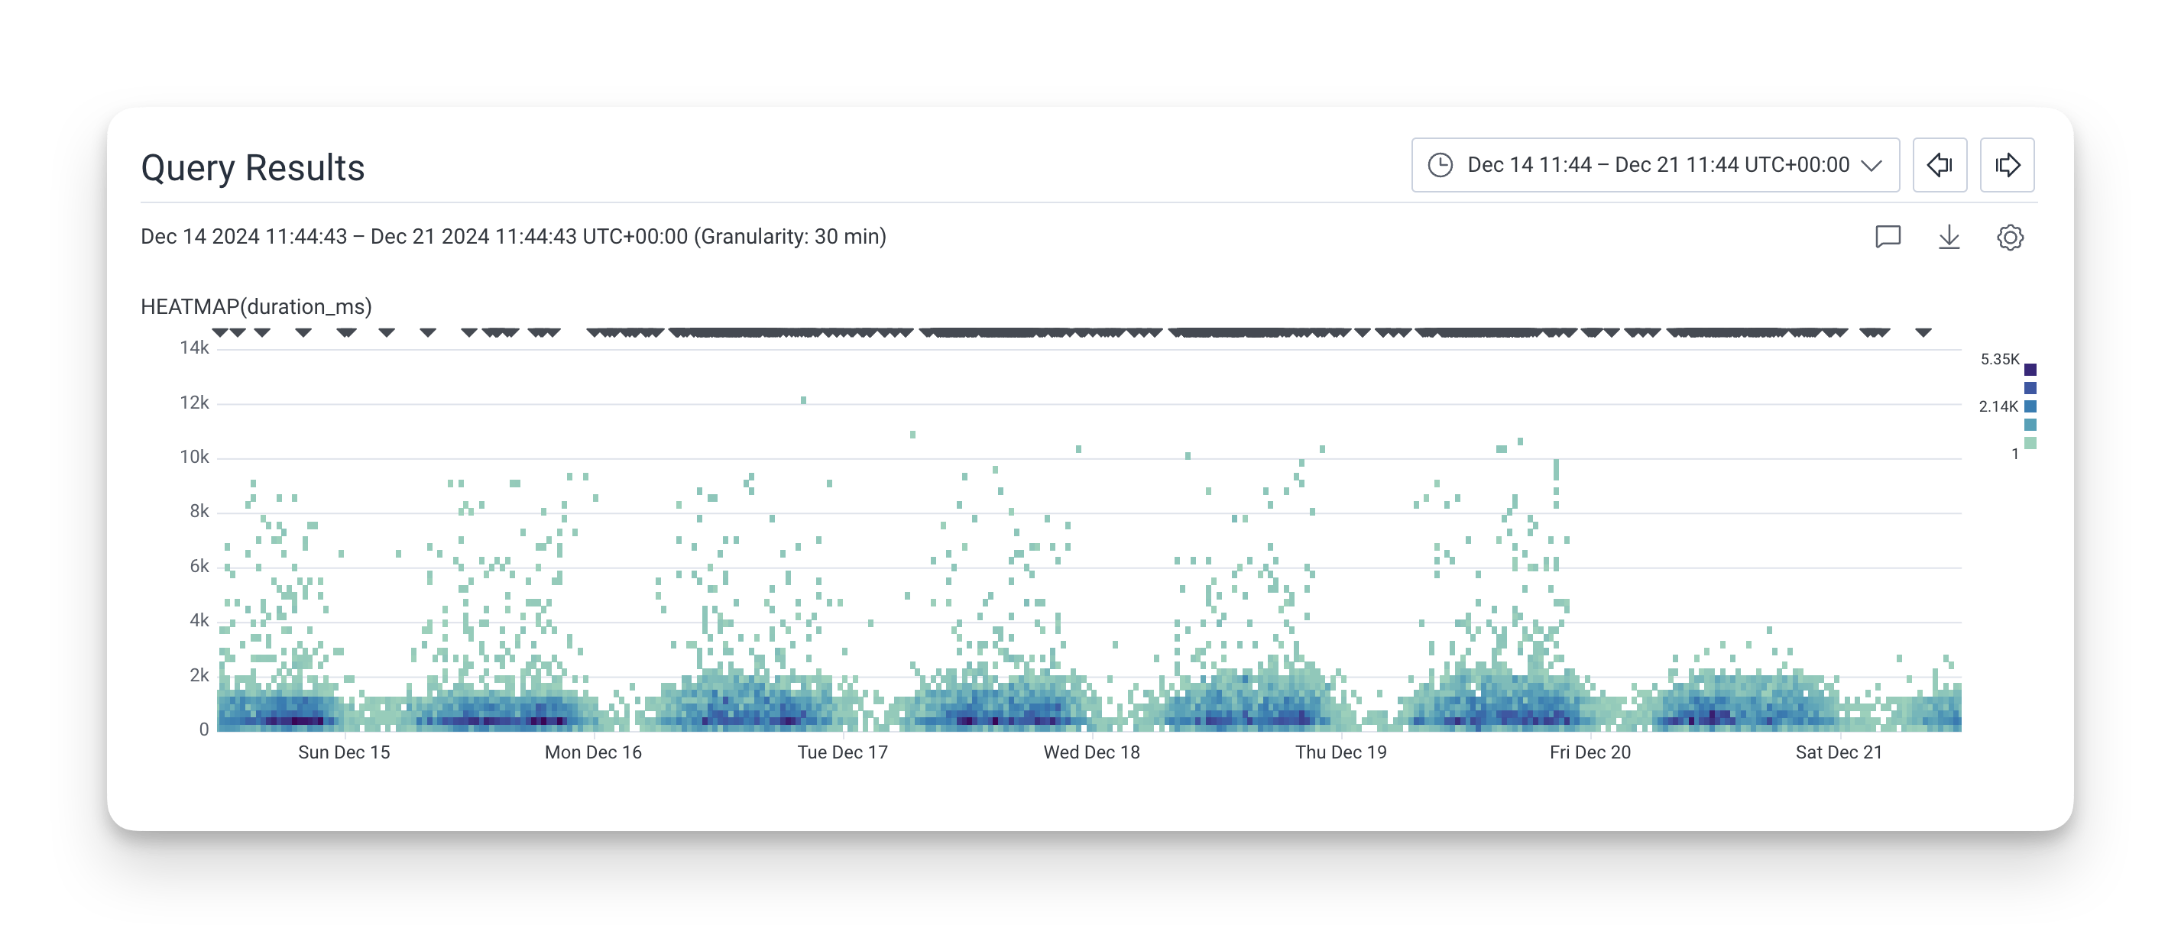Click the Fri Dec 20 axis label
2181x938 pixels.
click(1590, 752)
